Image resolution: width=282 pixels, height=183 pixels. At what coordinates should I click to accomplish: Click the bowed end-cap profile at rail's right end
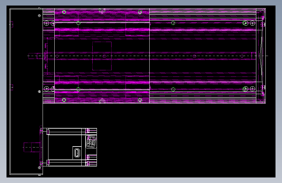pyautogui.click(x=261, y=56)
